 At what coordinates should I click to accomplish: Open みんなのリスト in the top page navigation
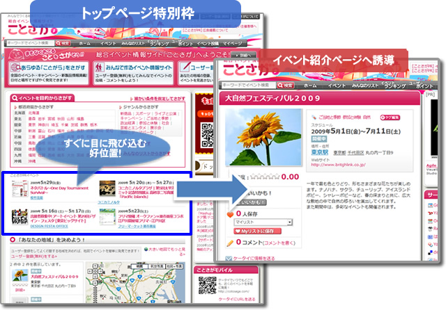click(133, 43)
